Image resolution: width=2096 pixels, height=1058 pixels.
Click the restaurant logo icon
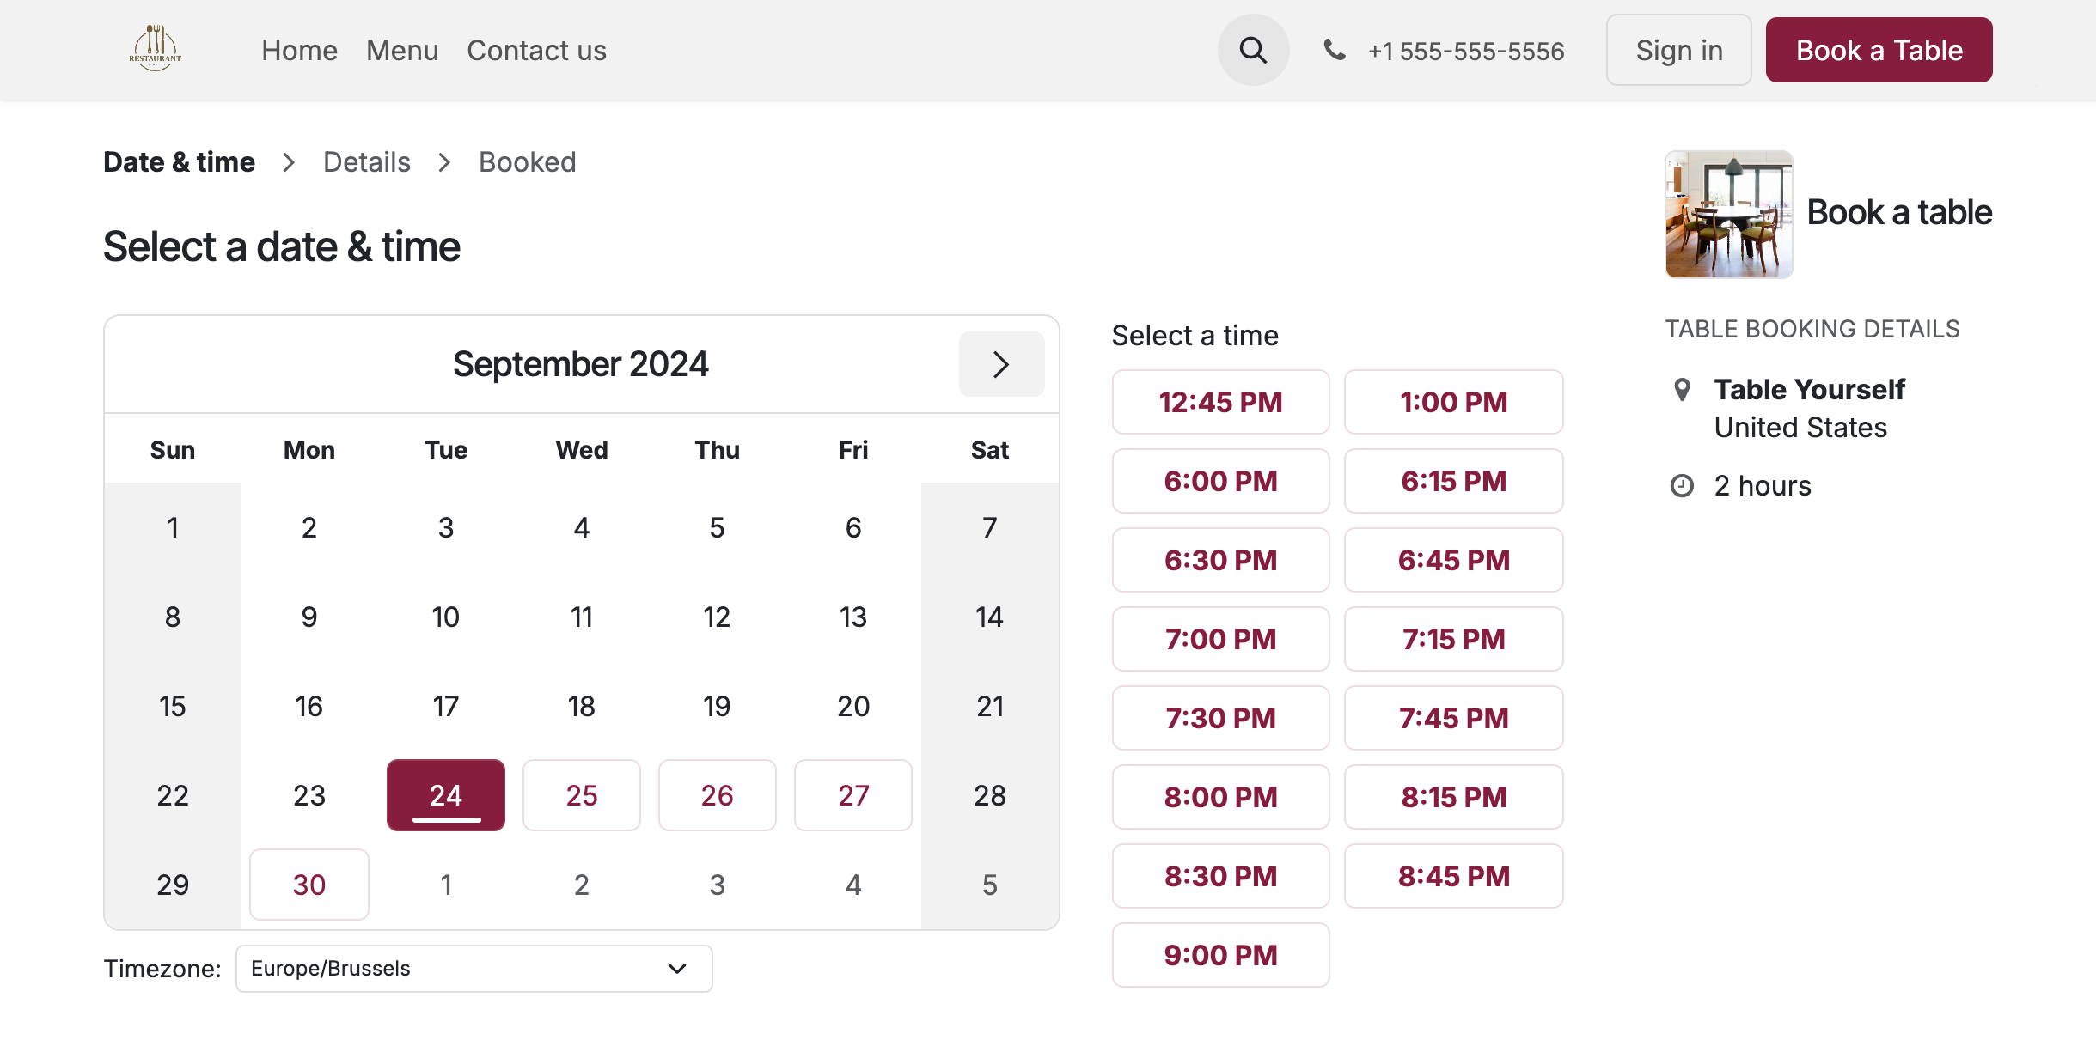[x=156, y=49]
